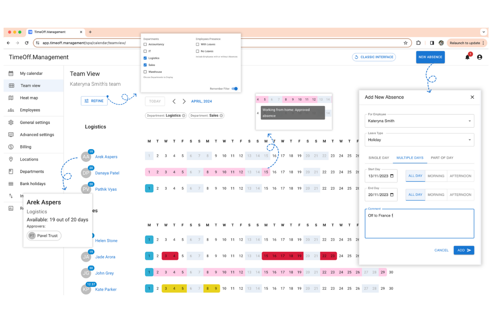This screenshot has height=328, width=492.
Task: Select the Heat map view
Action: pos(29,98)
